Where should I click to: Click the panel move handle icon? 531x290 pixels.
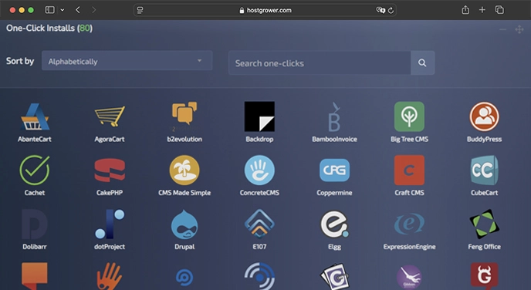(x=519, y=29)
